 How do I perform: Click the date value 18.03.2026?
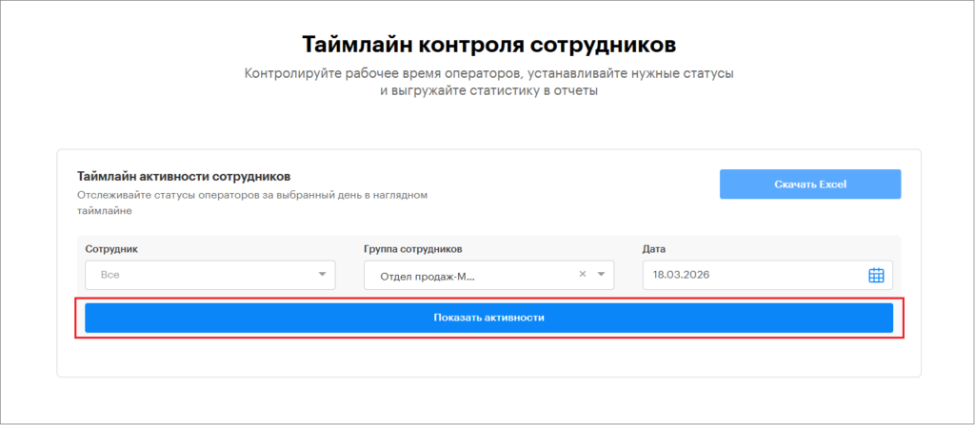tap(681, 275)
